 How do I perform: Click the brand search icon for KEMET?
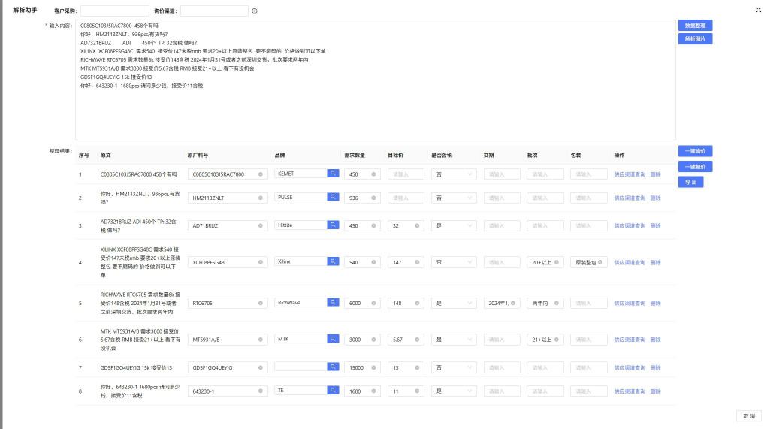(x=333, y=174)
